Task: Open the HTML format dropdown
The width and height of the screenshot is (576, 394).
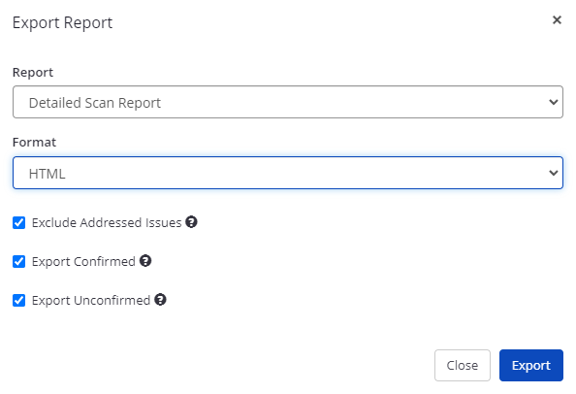Action: (x=288, y=173)
